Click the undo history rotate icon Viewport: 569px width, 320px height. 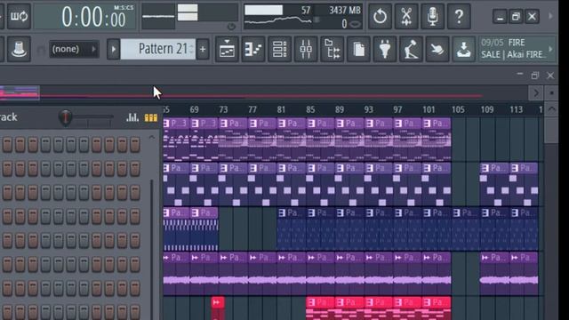point(380,16)
